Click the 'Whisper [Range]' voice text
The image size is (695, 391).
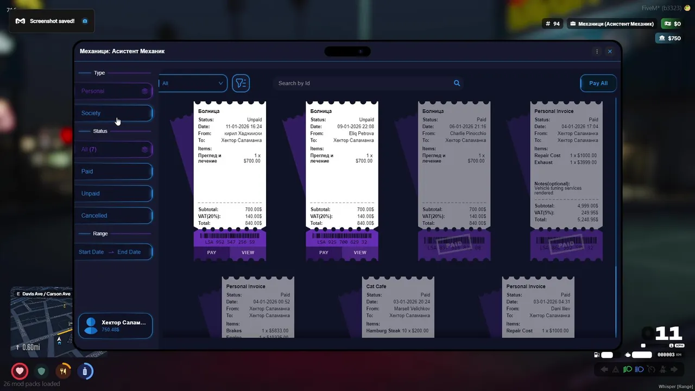[x=675, y=386]
